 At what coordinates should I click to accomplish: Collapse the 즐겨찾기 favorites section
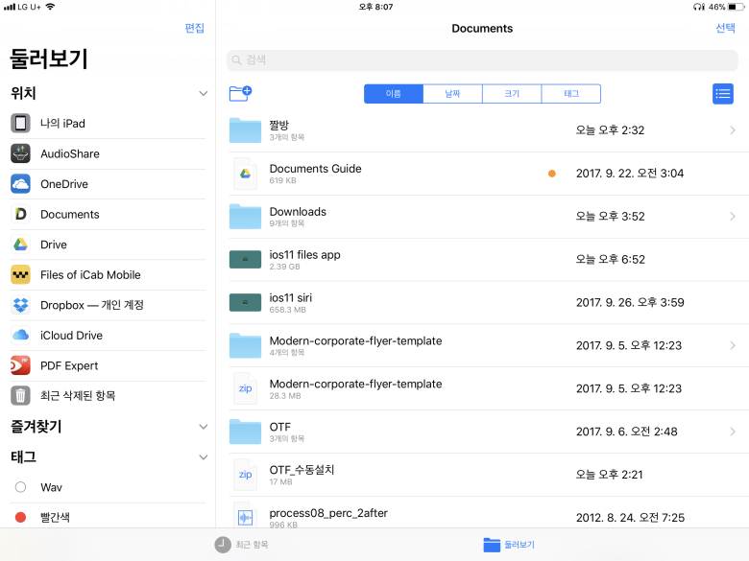click(203, 427)
